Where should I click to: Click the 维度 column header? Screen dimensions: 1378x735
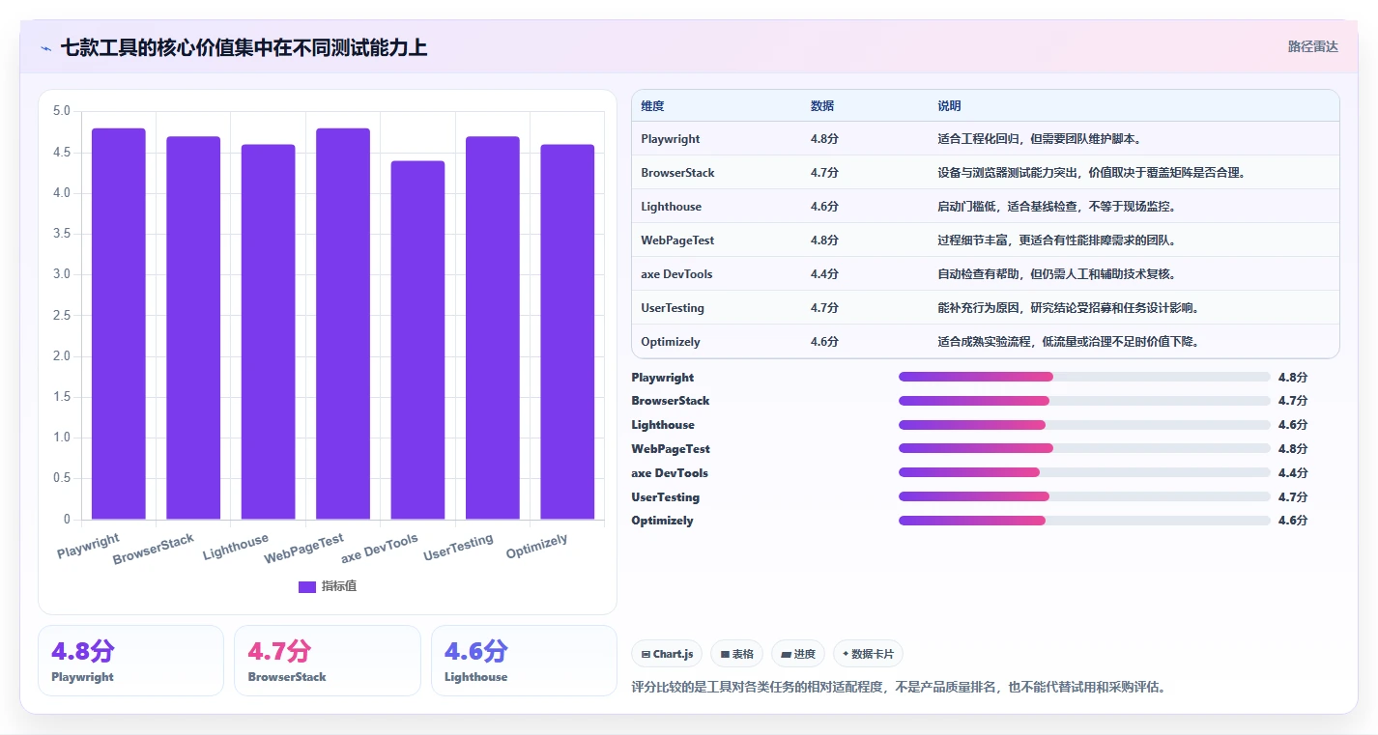[x=652, y=106]
